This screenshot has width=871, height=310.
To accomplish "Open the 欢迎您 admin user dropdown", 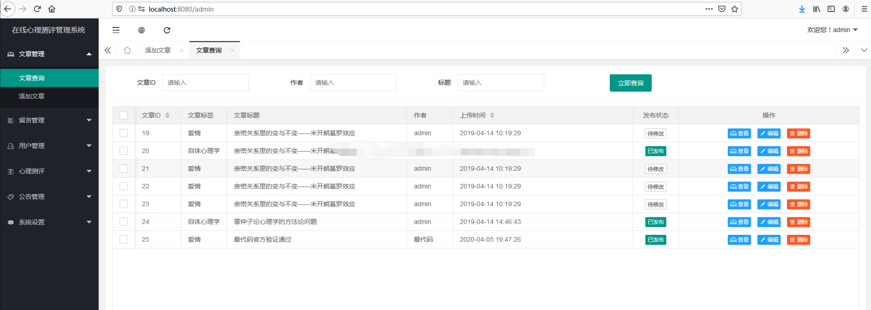I will pos(832,30).
